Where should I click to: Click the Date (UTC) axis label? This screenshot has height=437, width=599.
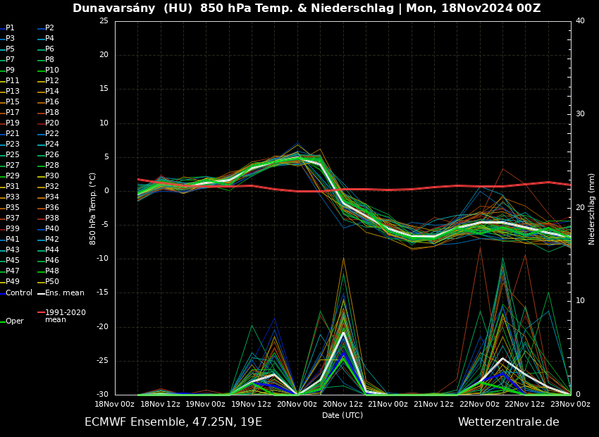[342, 416]
